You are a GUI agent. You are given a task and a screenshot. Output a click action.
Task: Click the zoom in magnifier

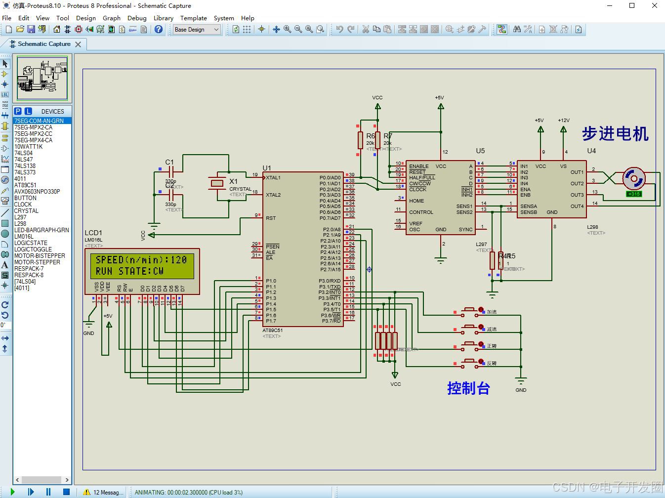[x=287, y=30]
